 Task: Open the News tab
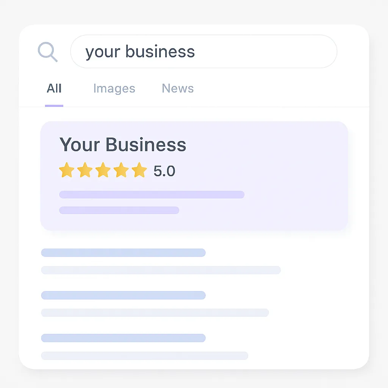click(178, 89)
